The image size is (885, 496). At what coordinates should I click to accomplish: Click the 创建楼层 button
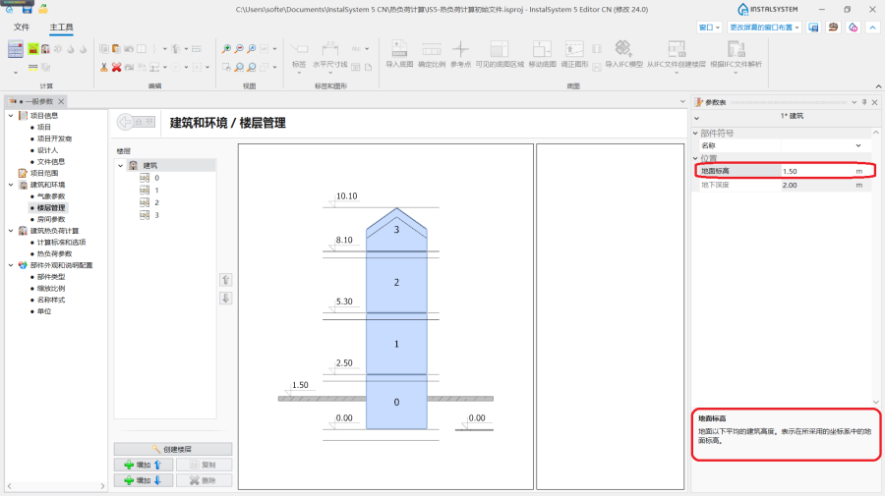coord(173,449)
